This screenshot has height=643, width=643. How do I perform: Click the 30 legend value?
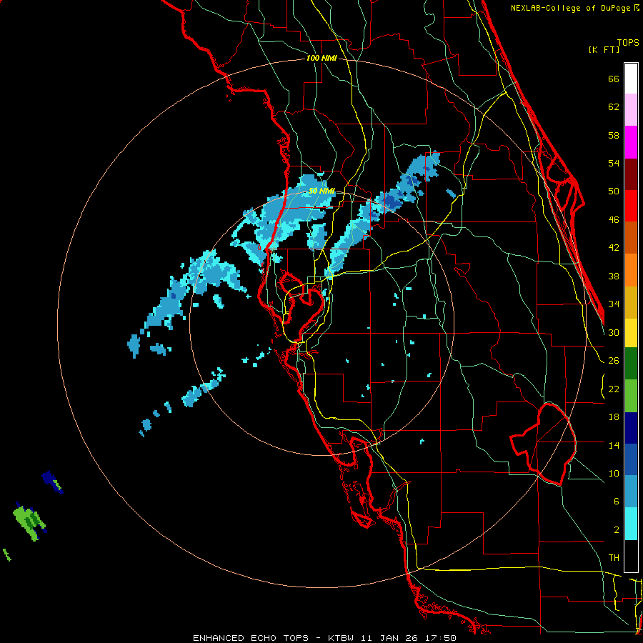(x=614, y=332)
